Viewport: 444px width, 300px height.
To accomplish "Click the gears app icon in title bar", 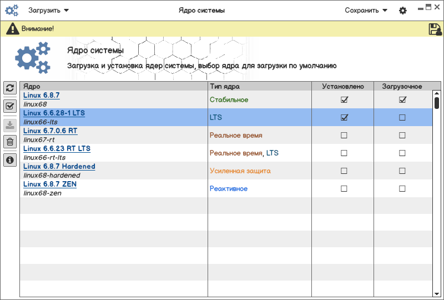I will (x=12, y=11).
